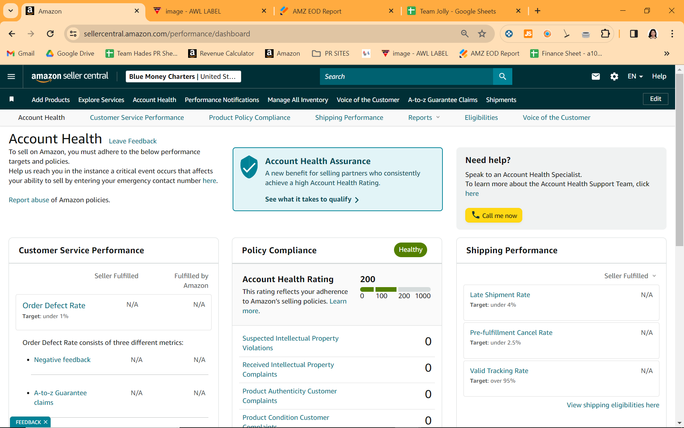Click Shipments in the navigation bar
This screenshot has height=428, width=684.
click(x=501, y=100)
